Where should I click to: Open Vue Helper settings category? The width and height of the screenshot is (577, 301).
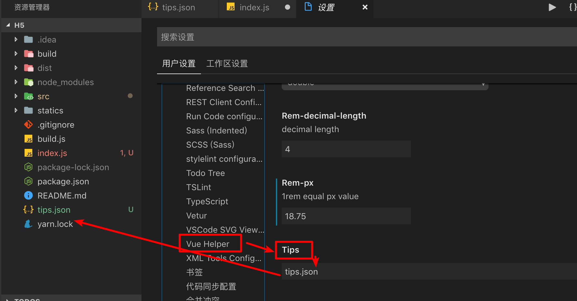[x=208, y=244]
